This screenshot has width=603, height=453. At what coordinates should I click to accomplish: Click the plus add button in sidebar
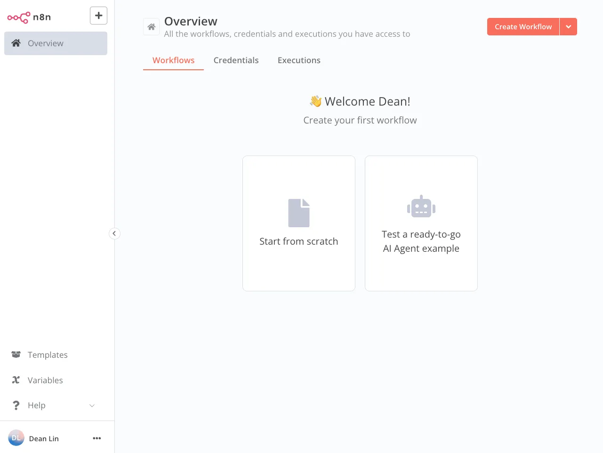[x=98, y=16]
